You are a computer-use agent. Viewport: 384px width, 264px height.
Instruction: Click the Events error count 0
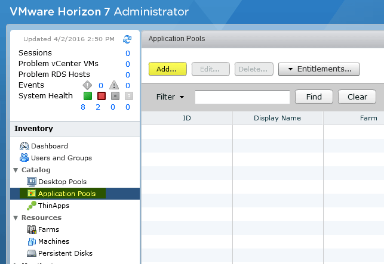(101, 86)
